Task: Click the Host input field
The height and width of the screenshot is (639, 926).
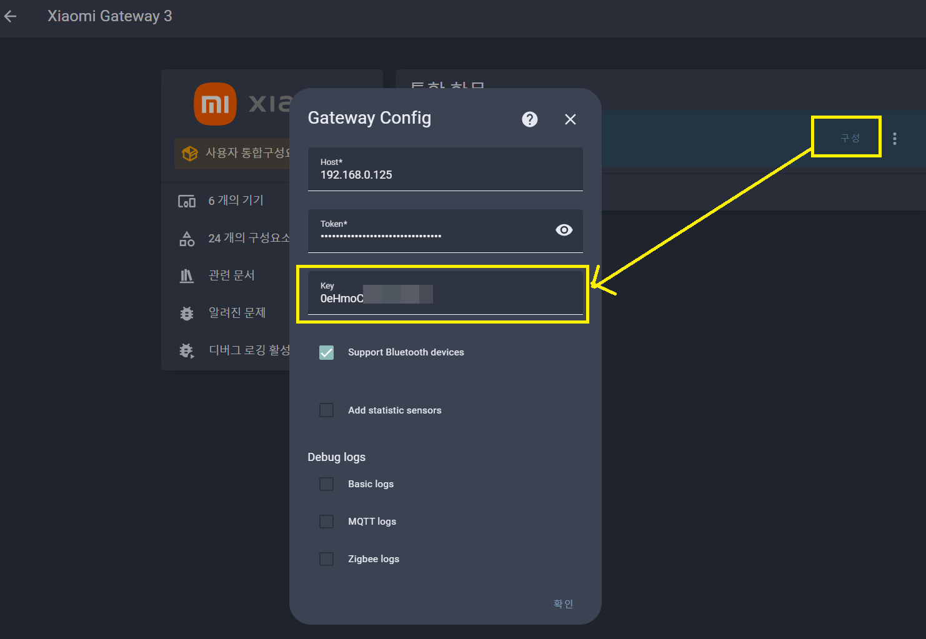Action: 446,169
